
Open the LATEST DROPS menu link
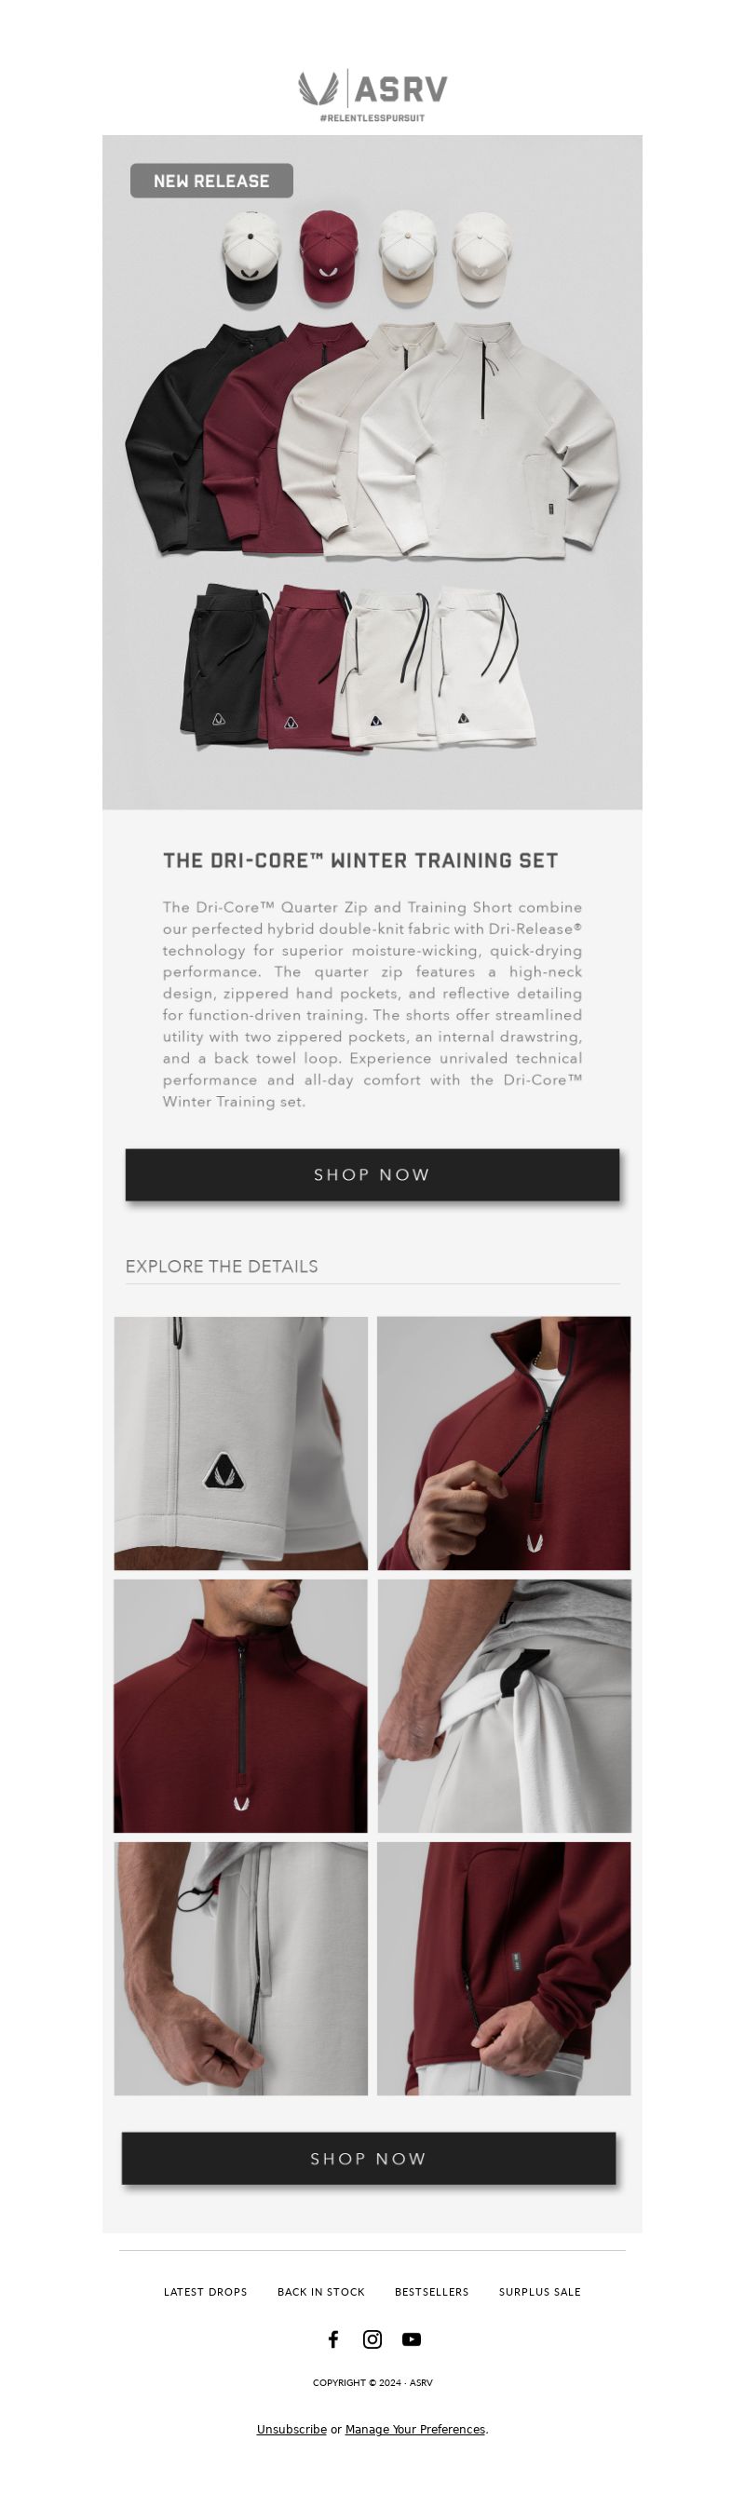click(x=206, y=2292)
